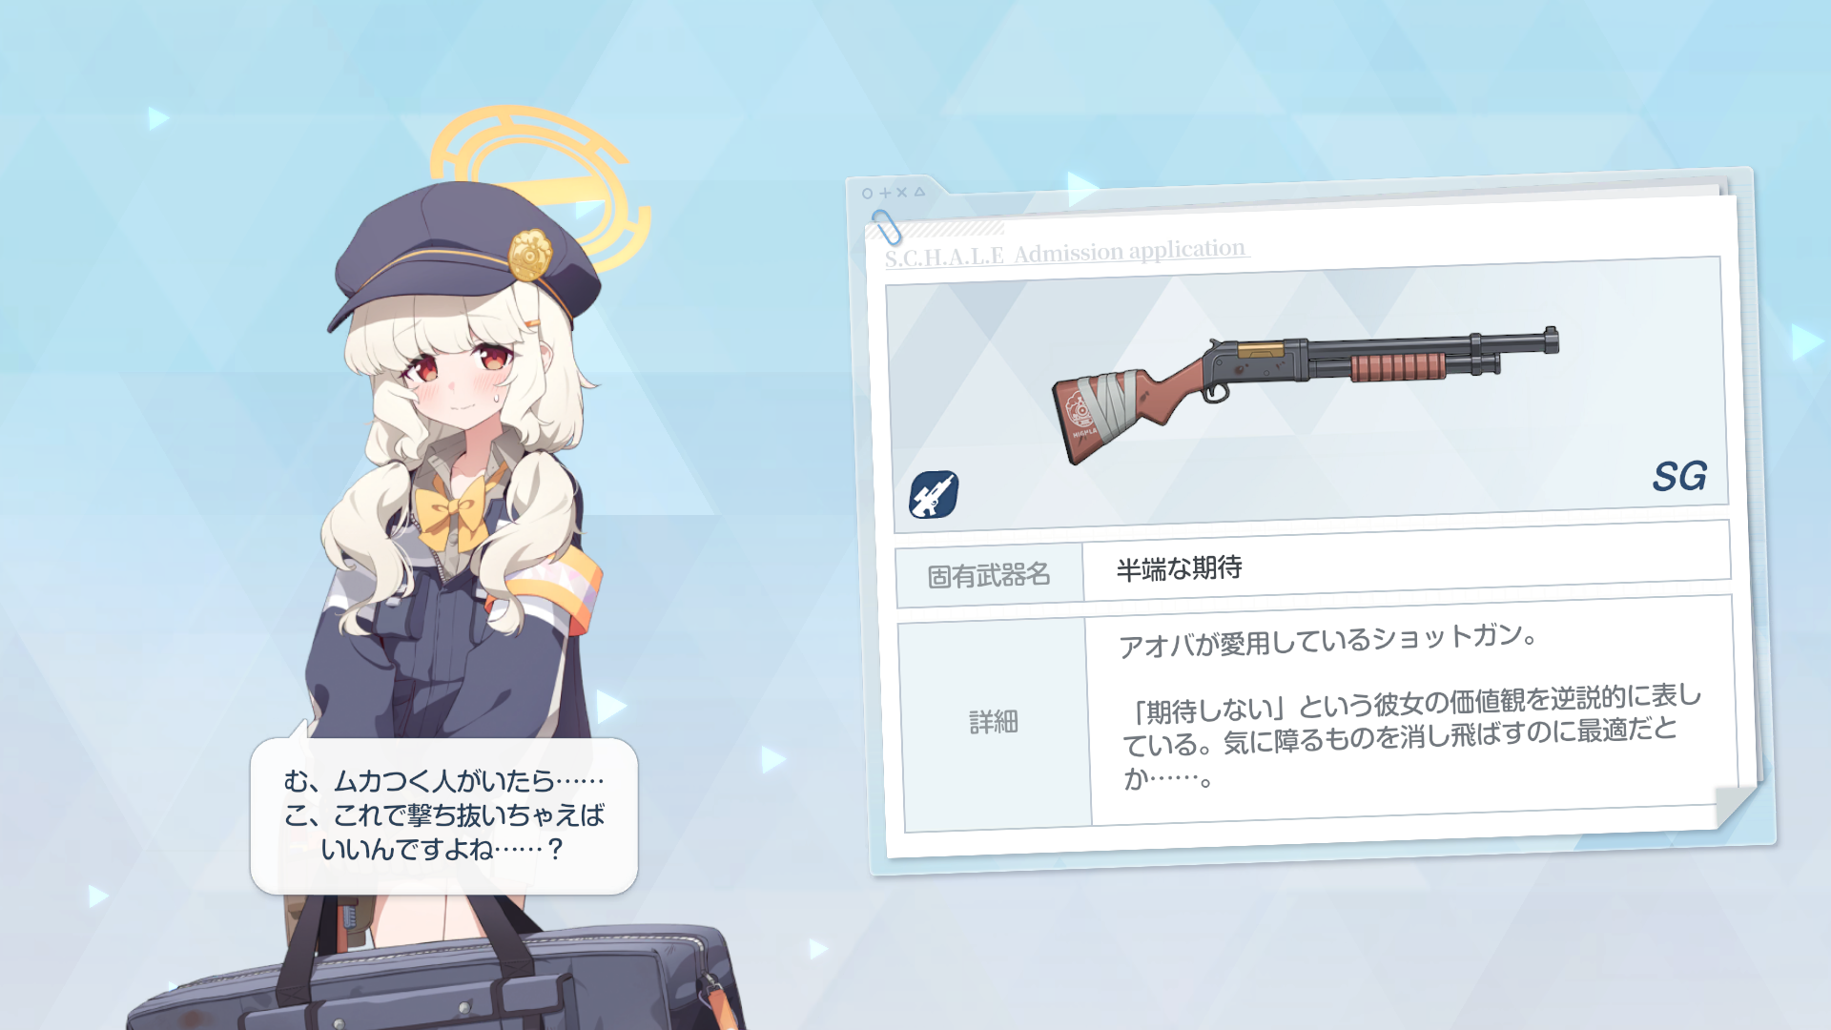This screenshot has height=1030, width=1831.
Task: Click the plus symbol on card tab
Action: tap(885, 193)
